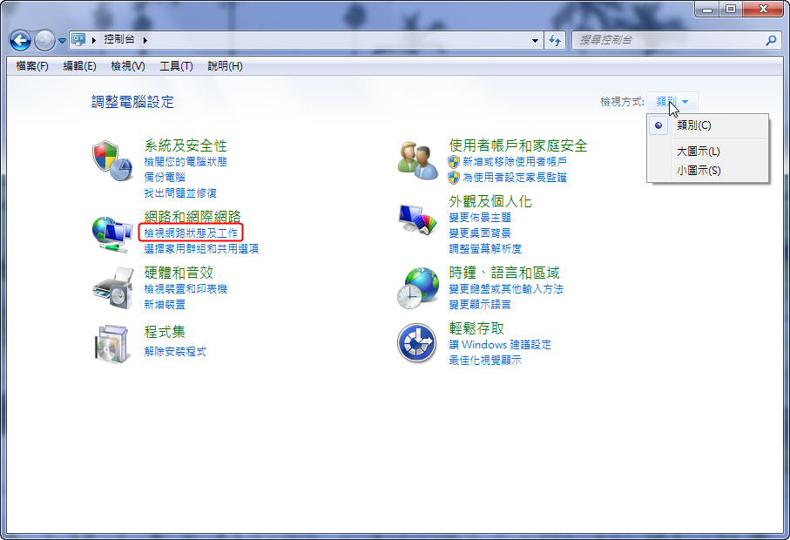
Task: Open 使用者帳戶和家庭安全 heading
Action: pyautogui.click(x=518, y=145)
